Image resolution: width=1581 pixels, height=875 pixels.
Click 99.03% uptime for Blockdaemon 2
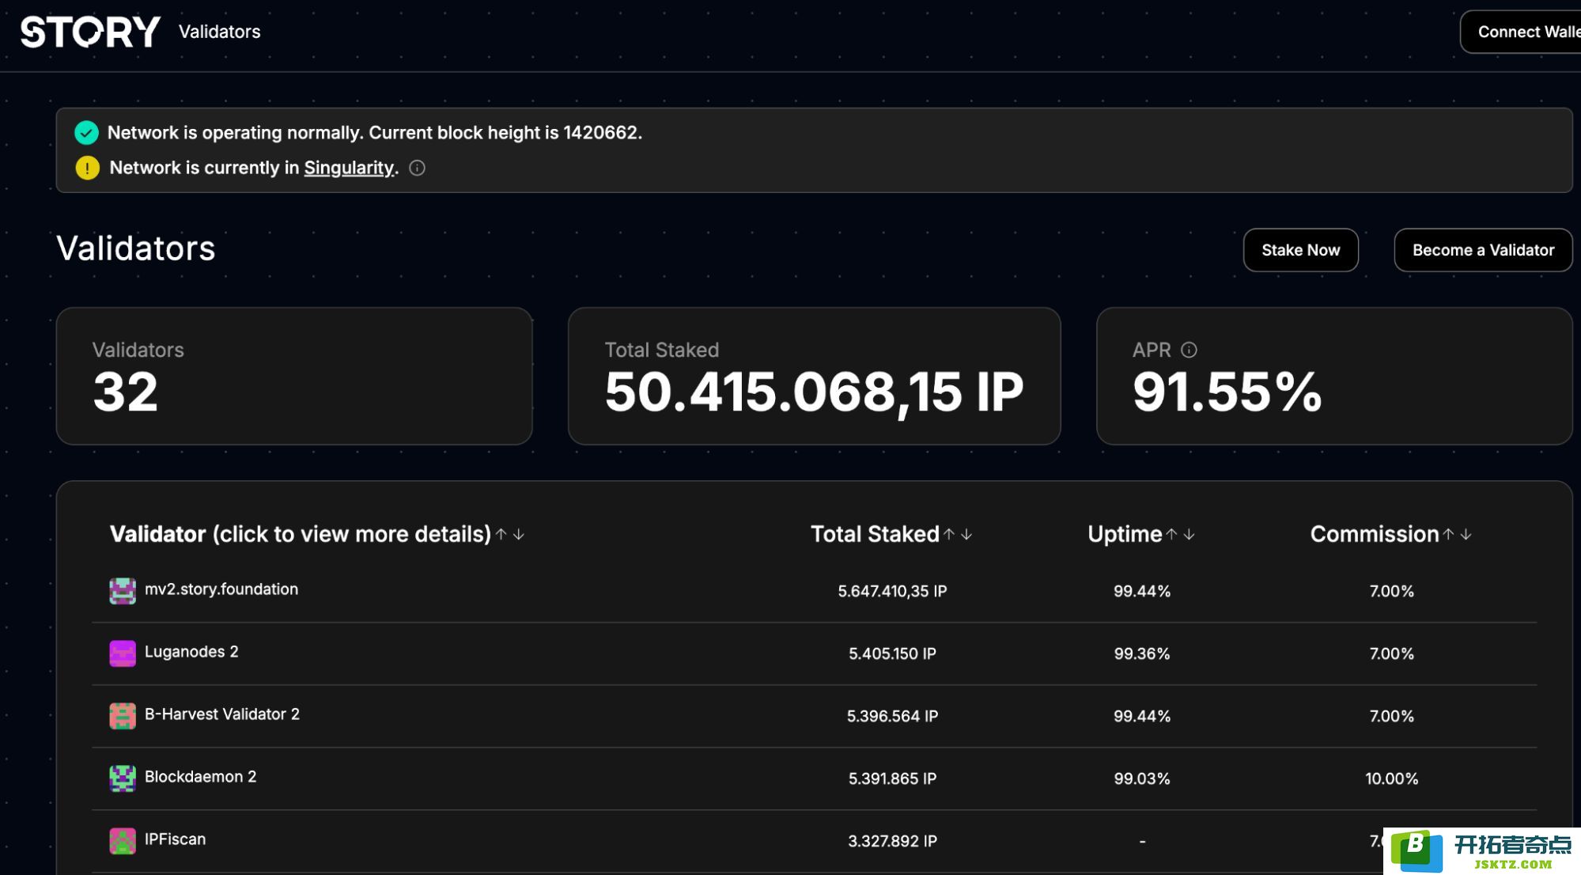coord(1142,778)
